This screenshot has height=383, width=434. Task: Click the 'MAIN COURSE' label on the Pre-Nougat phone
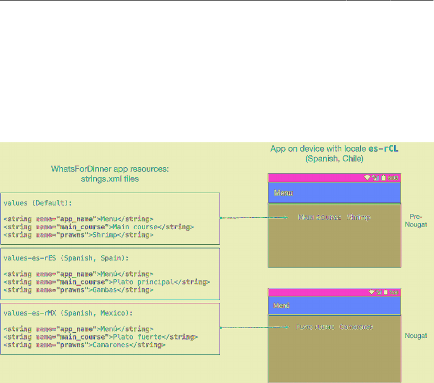coord(320,218)
